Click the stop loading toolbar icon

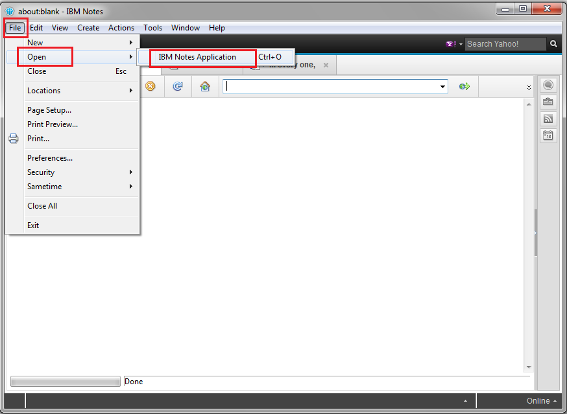click(150, 86)
